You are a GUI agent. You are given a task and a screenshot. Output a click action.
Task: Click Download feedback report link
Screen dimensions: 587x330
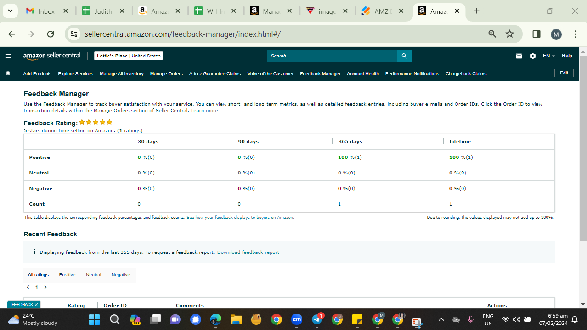(248, 252)
